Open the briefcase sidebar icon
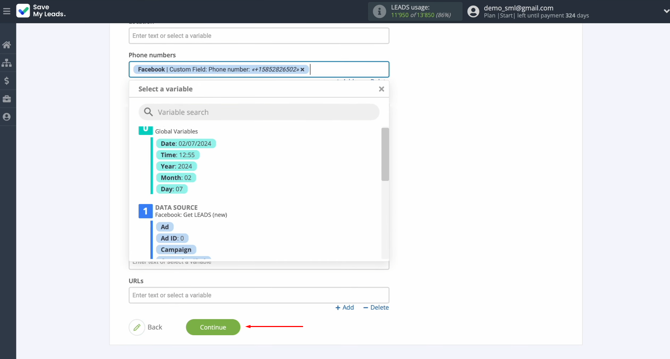 click(x=7, y=99)
